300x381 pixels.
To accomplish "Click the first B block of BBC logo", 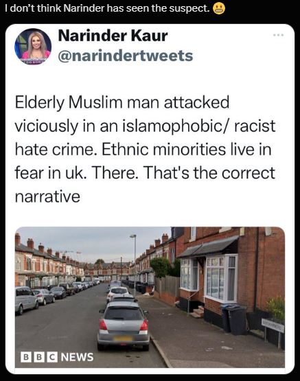I will tap(26, 357).
